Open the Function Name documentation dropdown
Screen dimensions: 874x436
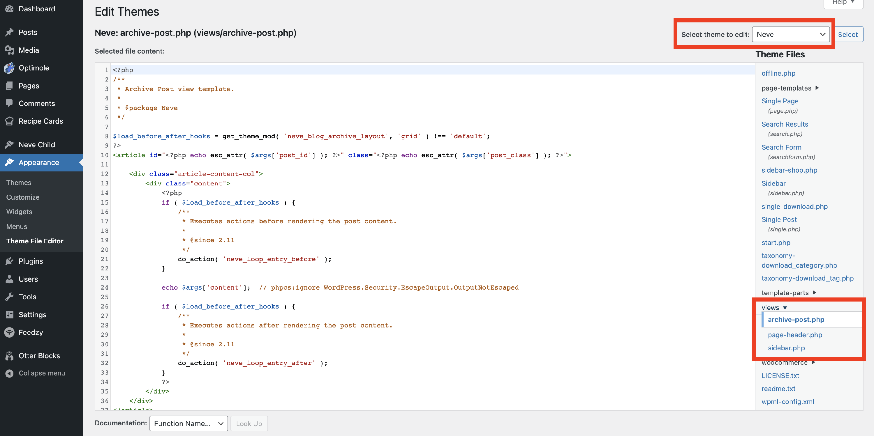pos(188,423)
